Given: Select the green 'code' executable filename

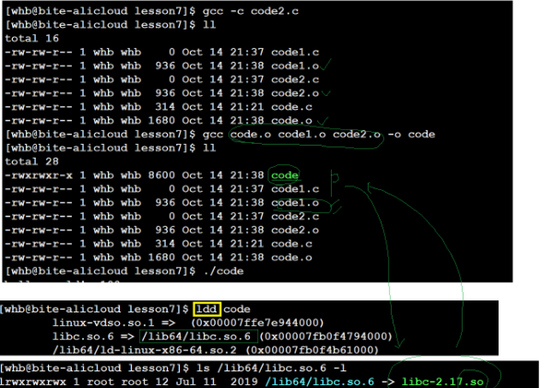Looking at the screenshot, I should (x=285, y=175).
